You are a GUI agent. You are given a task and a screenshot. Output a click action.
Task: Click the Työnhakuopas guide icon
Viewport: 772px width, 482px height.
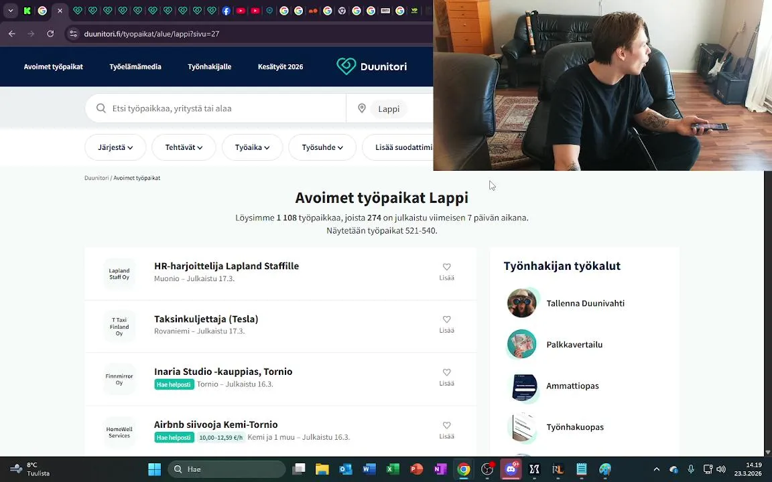click(x=523, y=427)
